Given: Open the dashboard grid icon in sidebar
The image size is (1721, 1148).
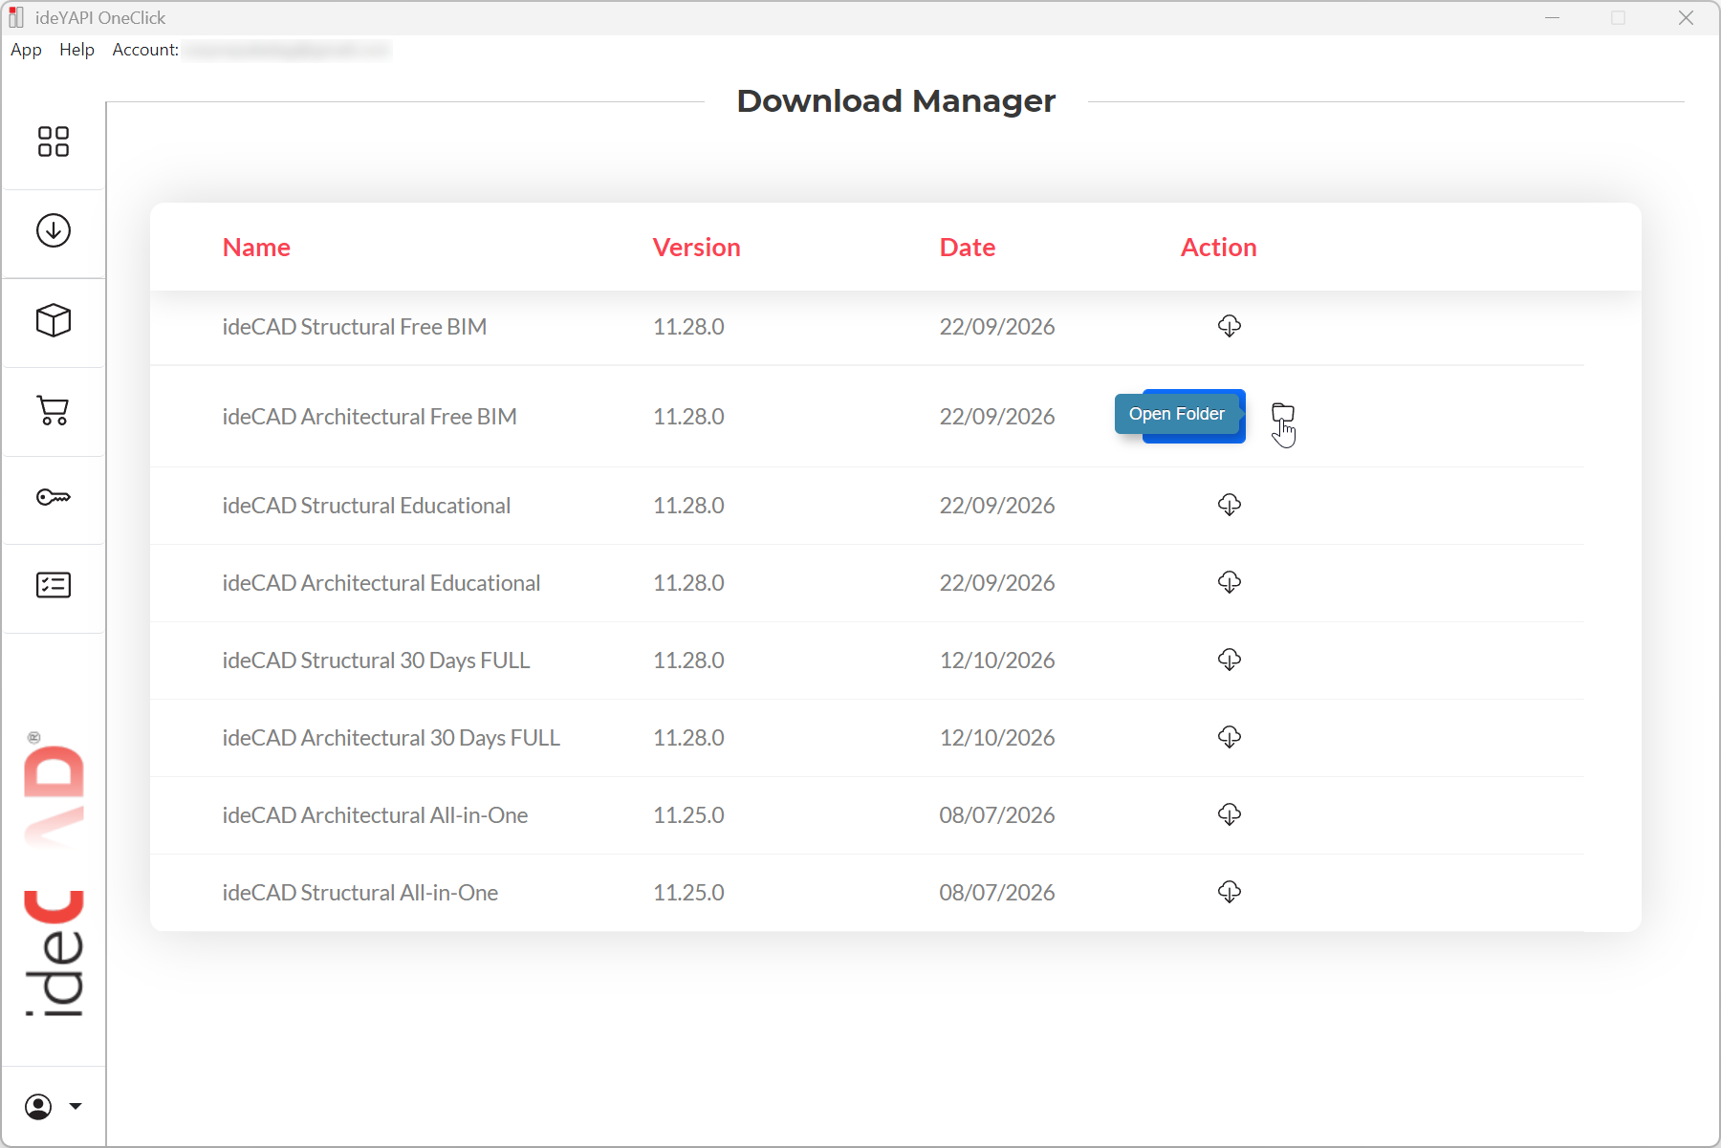Looking at the screenshot, I should (54, 141).
